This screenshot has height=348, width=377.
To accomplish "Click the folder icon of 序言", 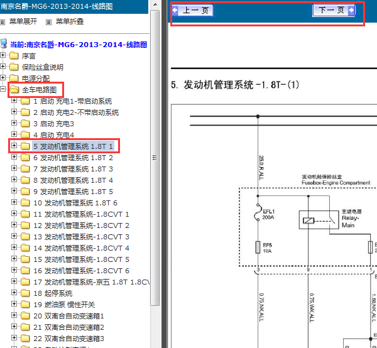I will coord(14,56).
